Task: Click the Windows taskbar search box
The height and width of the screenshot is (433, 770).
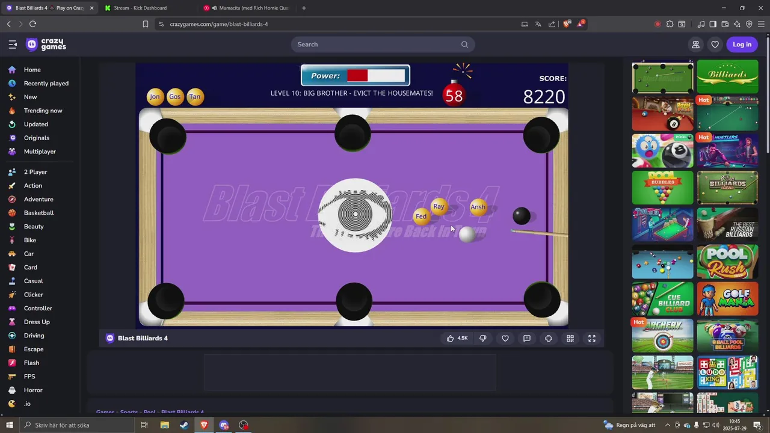Action: 76,425
